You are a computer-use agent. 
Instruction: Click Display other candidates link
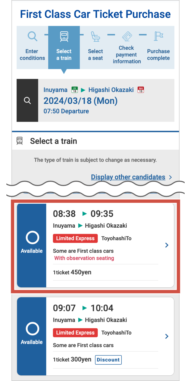[128, 177]
